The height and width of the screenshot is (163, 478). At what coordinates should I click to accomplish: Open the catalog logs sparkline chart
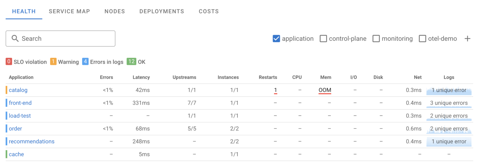(x=449, y=90)
